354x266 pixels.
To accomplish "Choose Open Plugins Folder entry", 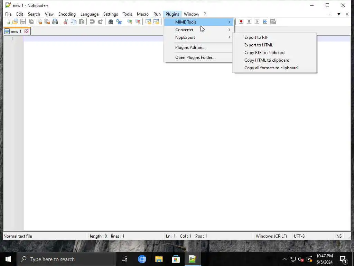I will [198, 57].
